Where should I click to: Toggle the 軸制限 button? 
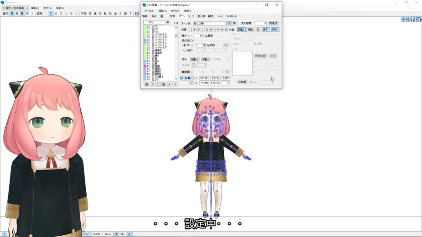[186, 72]
